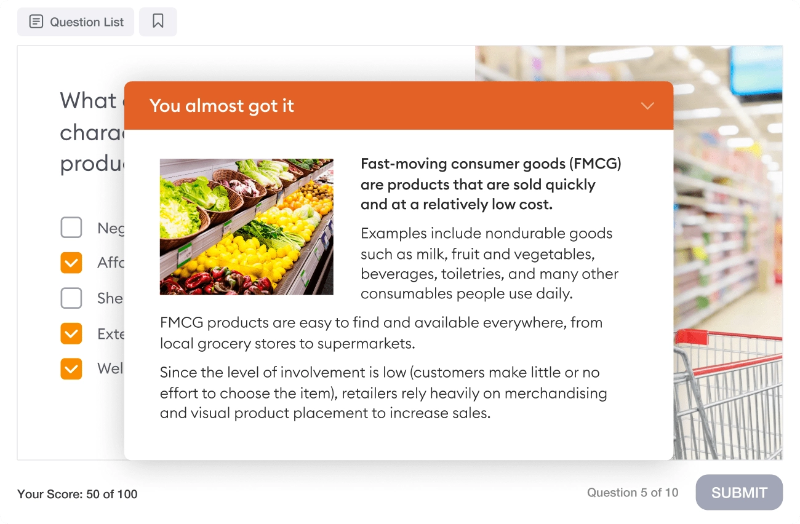Screen dimensions: 800x524
Task: Click the supermarket aisle background image
Action: 728,185
